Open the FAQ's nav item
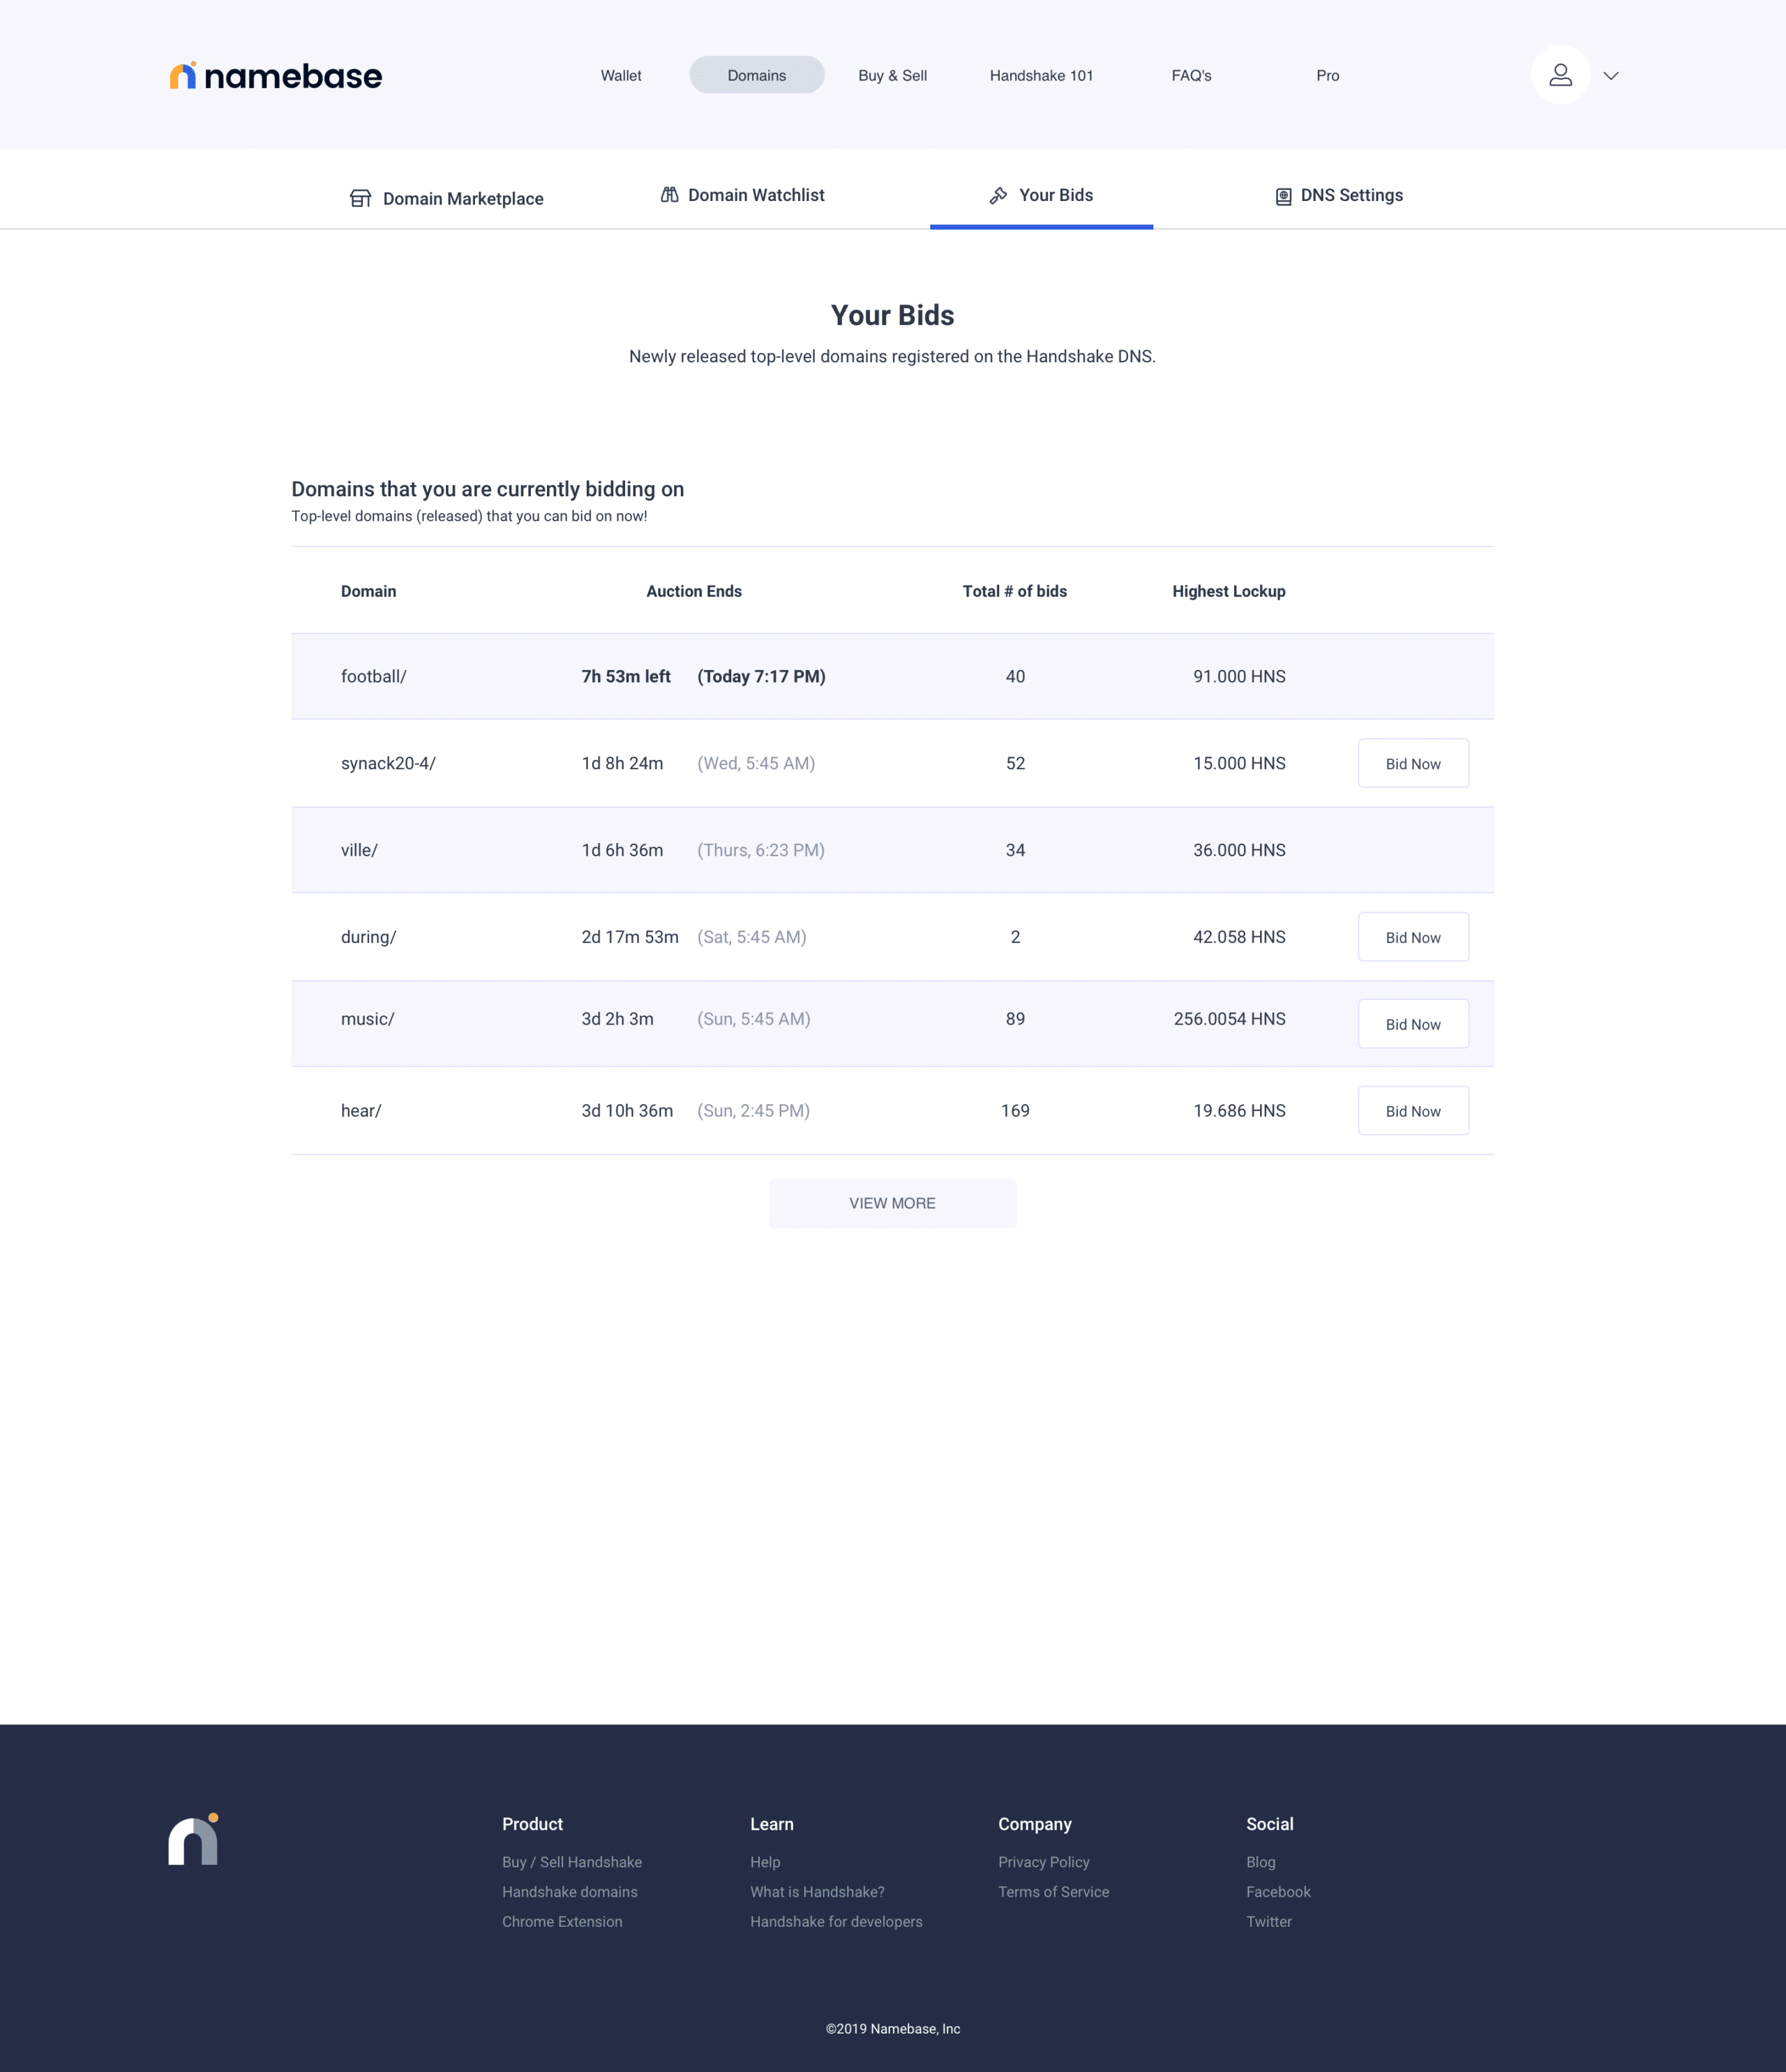Image resolution: width=1786 pixels, height=2072 pixels. click(1192, 75)
